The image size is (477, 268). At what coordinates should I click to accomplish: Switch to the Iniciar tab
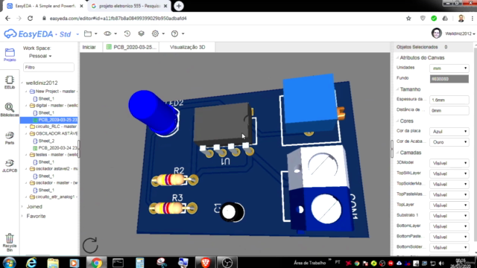[89, 47]
